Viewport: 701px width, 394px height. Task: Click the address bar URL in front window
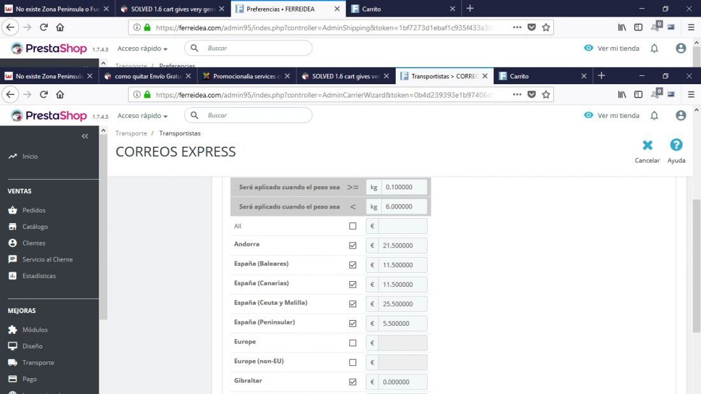tap(324, 95)
